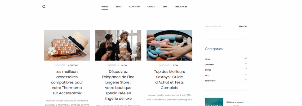
Task: Open the Top des Meilleurs guide title
Action: (170, 79)
